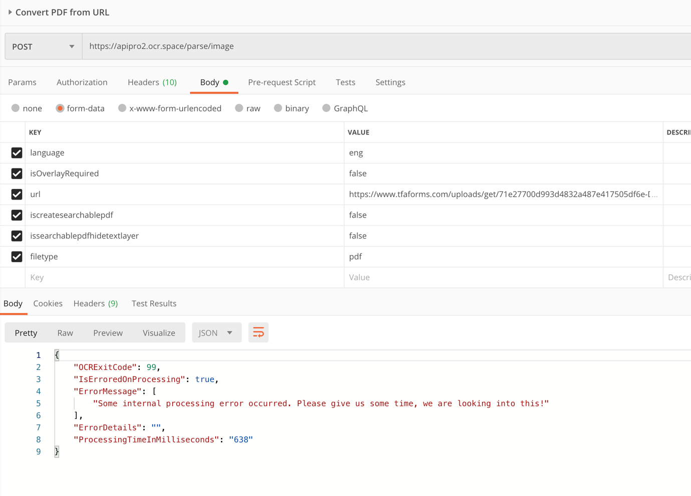Open the JSON format dropdown
691x496 pixels.
[x=216, y=332]
